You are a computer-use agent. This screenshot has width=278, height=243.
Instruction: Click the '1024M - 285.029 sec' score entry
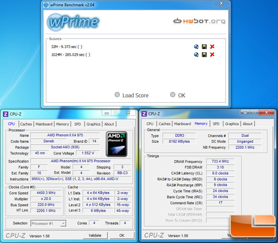(71, 55)
